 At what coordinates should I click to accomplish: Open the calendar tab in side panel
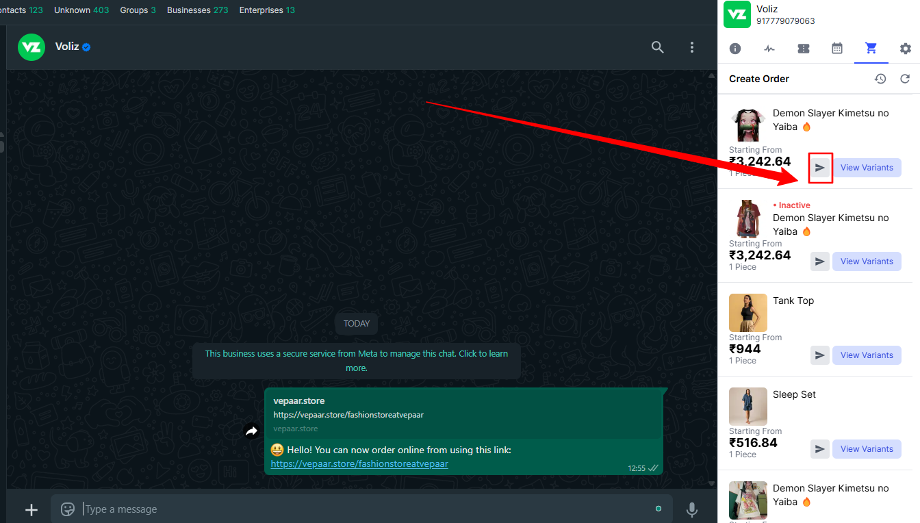click(x=837, y=49)
